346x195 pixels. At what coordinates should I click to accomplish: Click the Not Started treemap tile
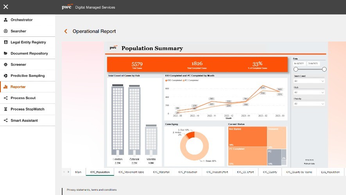pyautogui.click(x=247, y=136)
